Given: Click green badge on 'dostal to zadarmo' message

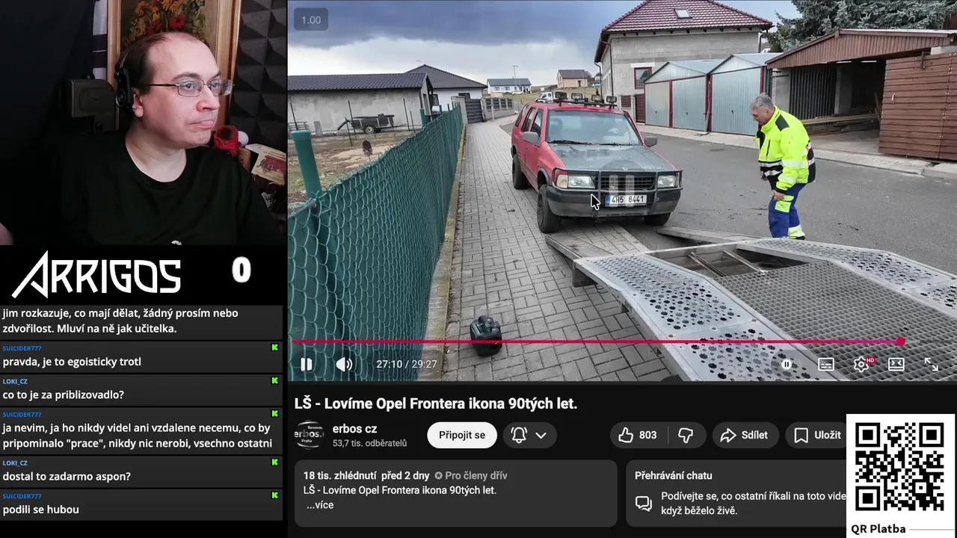Looking at the screenshot, I should click(x=275, y=462).
